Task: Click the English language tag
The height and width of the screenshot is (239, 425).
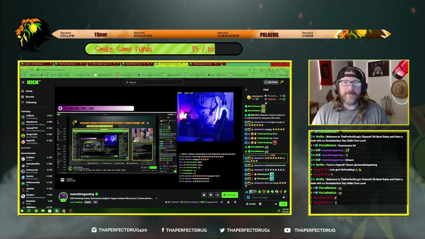Action: click(x=88, y=202)
